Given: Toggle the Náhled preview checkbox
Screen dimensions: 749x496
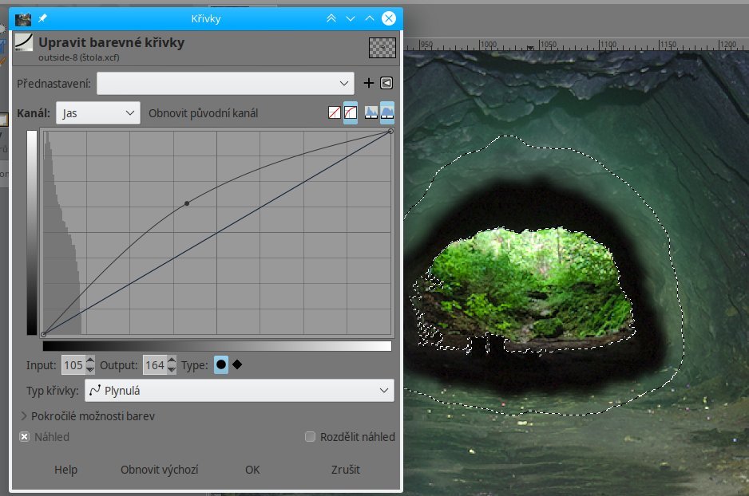Looking at the screenshot, I should pyautogui.click(x=25, y=437).
